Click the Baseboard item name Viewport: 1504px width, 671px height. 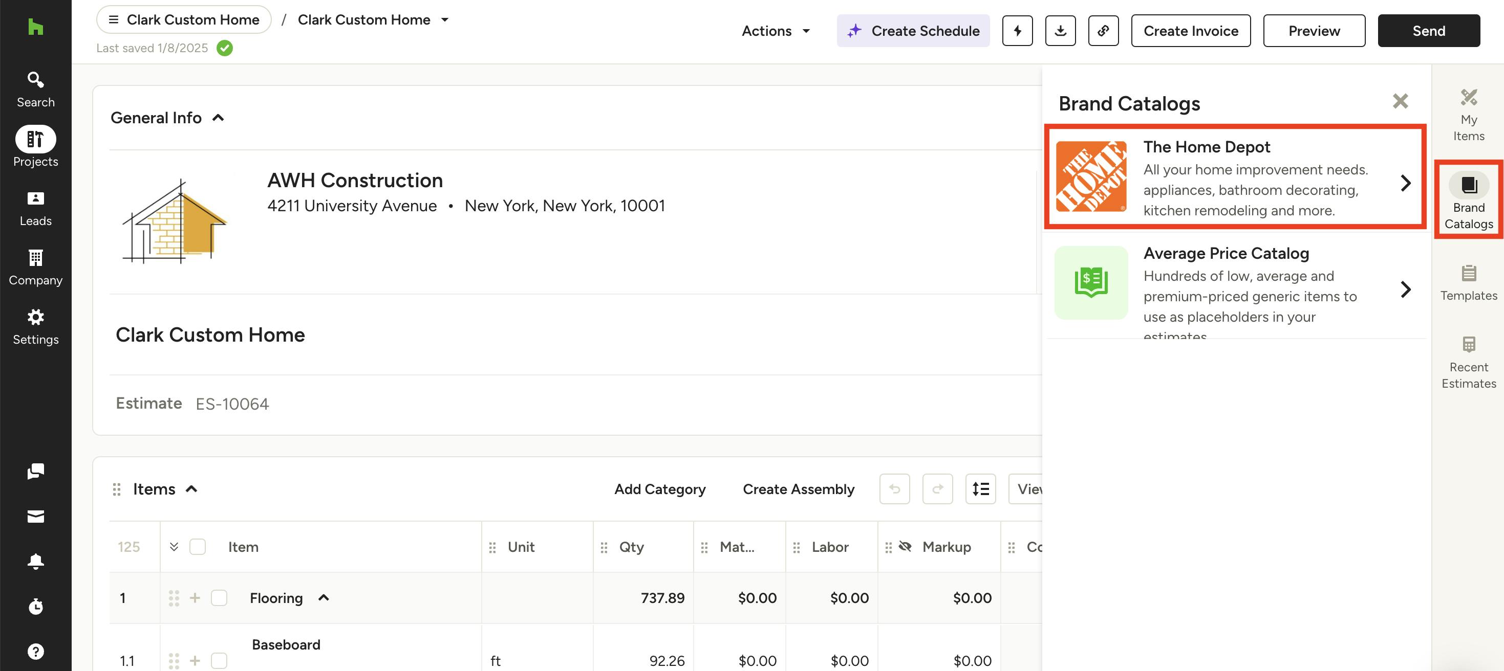pyautogui.click(x=286, y=644)
